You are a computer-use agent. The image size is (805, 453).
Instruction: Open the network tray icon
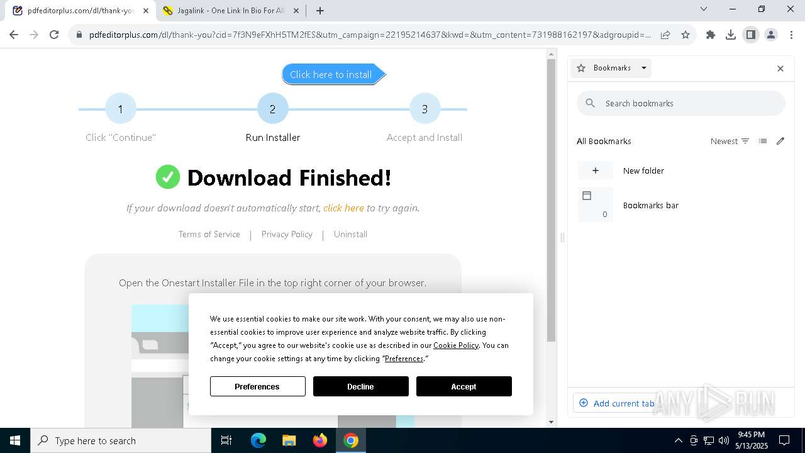709,440
